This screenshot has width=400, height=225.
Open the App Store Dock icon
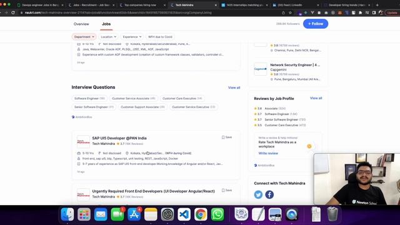coord(134,214)
